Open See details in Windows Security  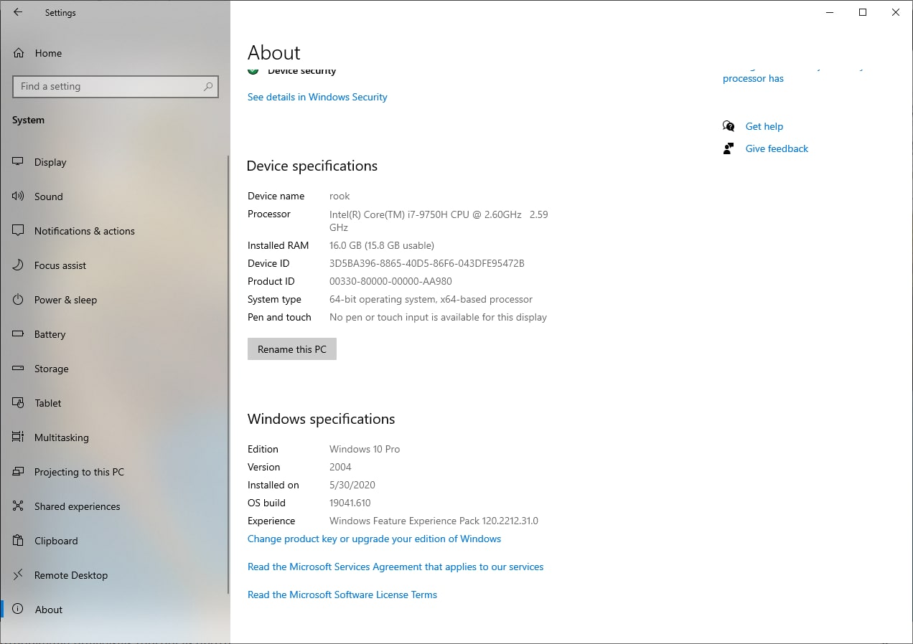coord(317,97)
